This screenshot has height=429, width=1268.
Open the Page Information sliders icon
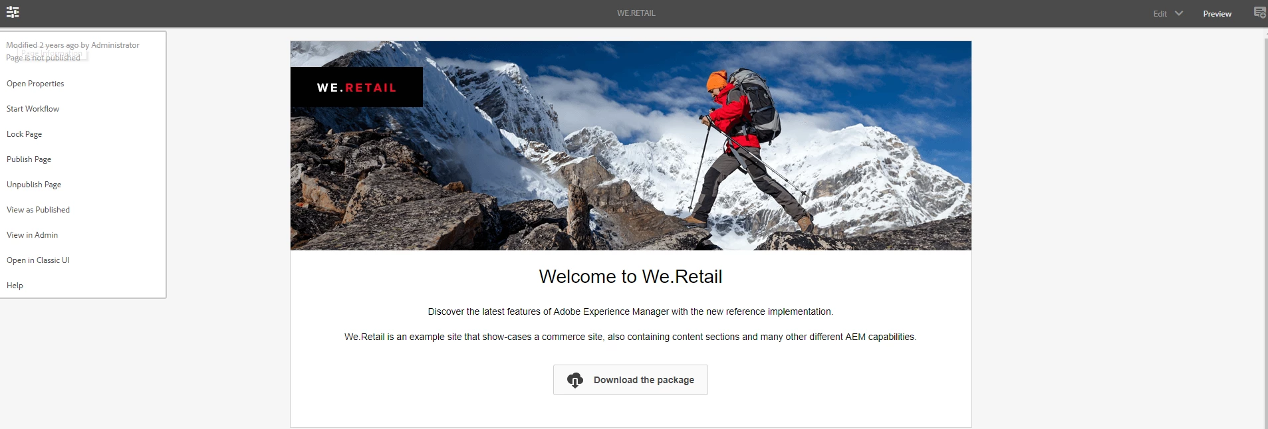point(13,13)
